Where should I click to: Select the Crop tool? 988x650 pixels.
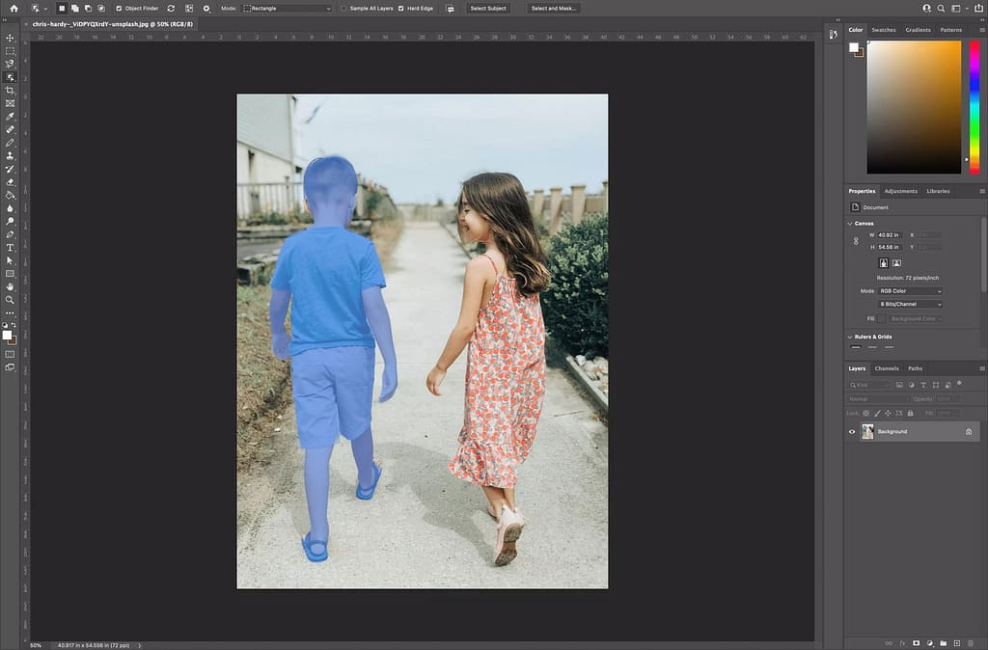(10, 92)
